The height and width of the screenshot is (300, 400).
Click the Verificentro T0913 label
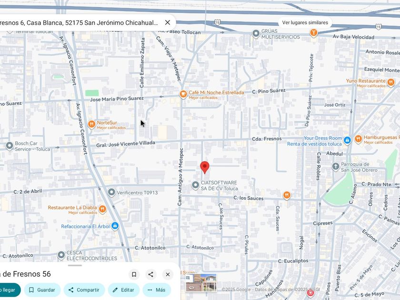(137, 192)
